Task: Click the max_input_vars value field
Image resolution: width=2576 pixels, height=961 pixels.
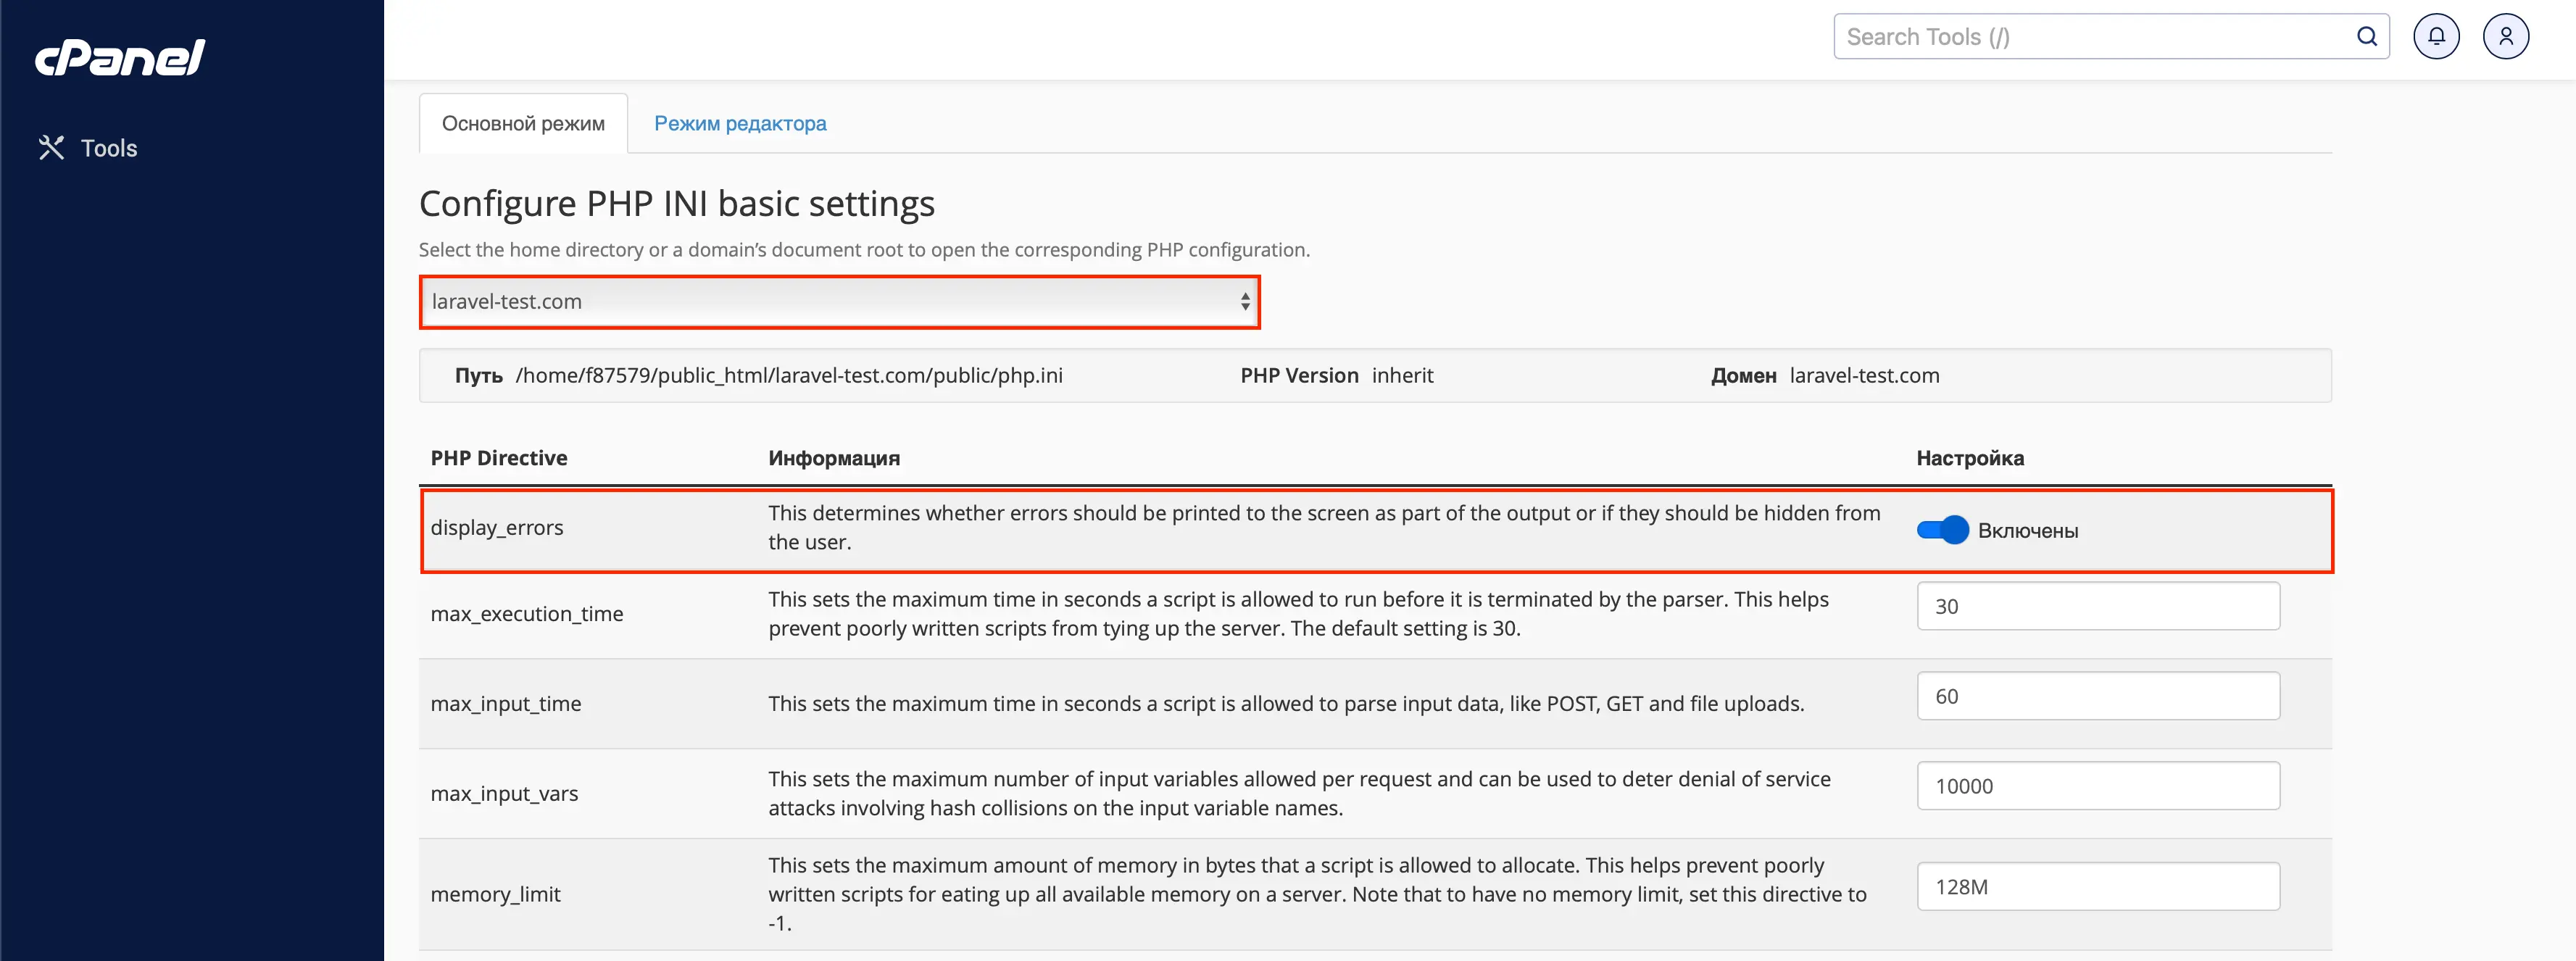Action: [x=2097, y=786]
